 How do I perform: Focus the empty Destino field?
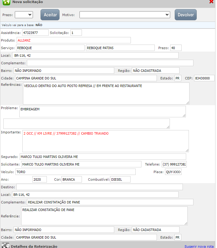click(99, 187)
